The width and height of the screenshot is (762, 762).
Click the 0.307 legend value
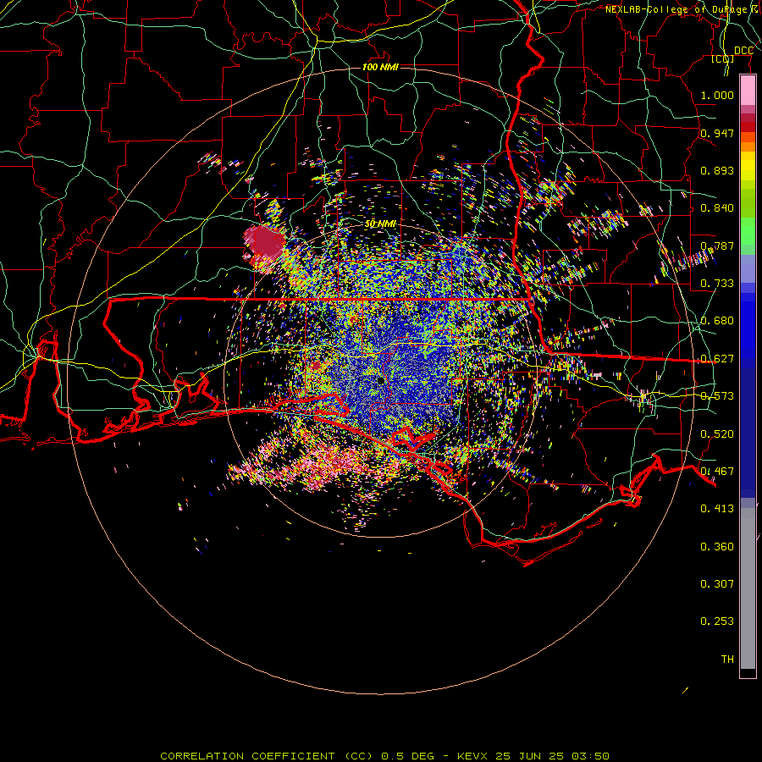(x=717, y=583)
